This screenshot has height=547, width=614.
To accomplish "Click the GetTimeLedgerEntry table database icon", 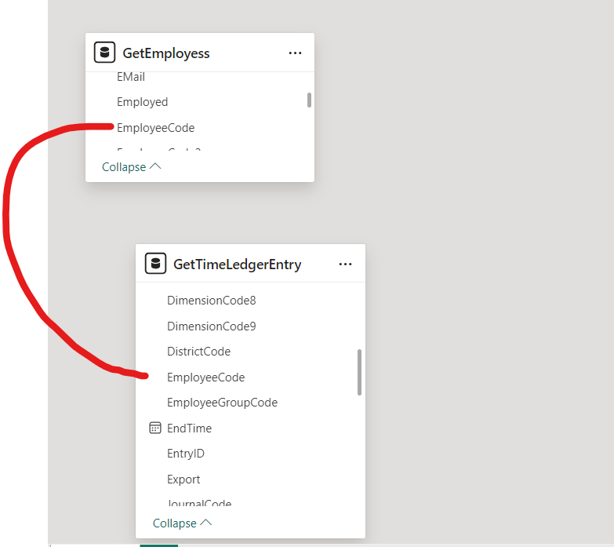I will (155, 264).
